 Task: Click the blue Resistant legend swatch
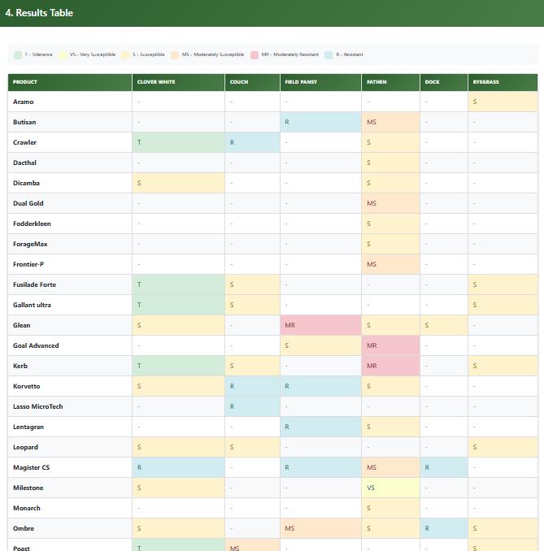coord(329,55)
